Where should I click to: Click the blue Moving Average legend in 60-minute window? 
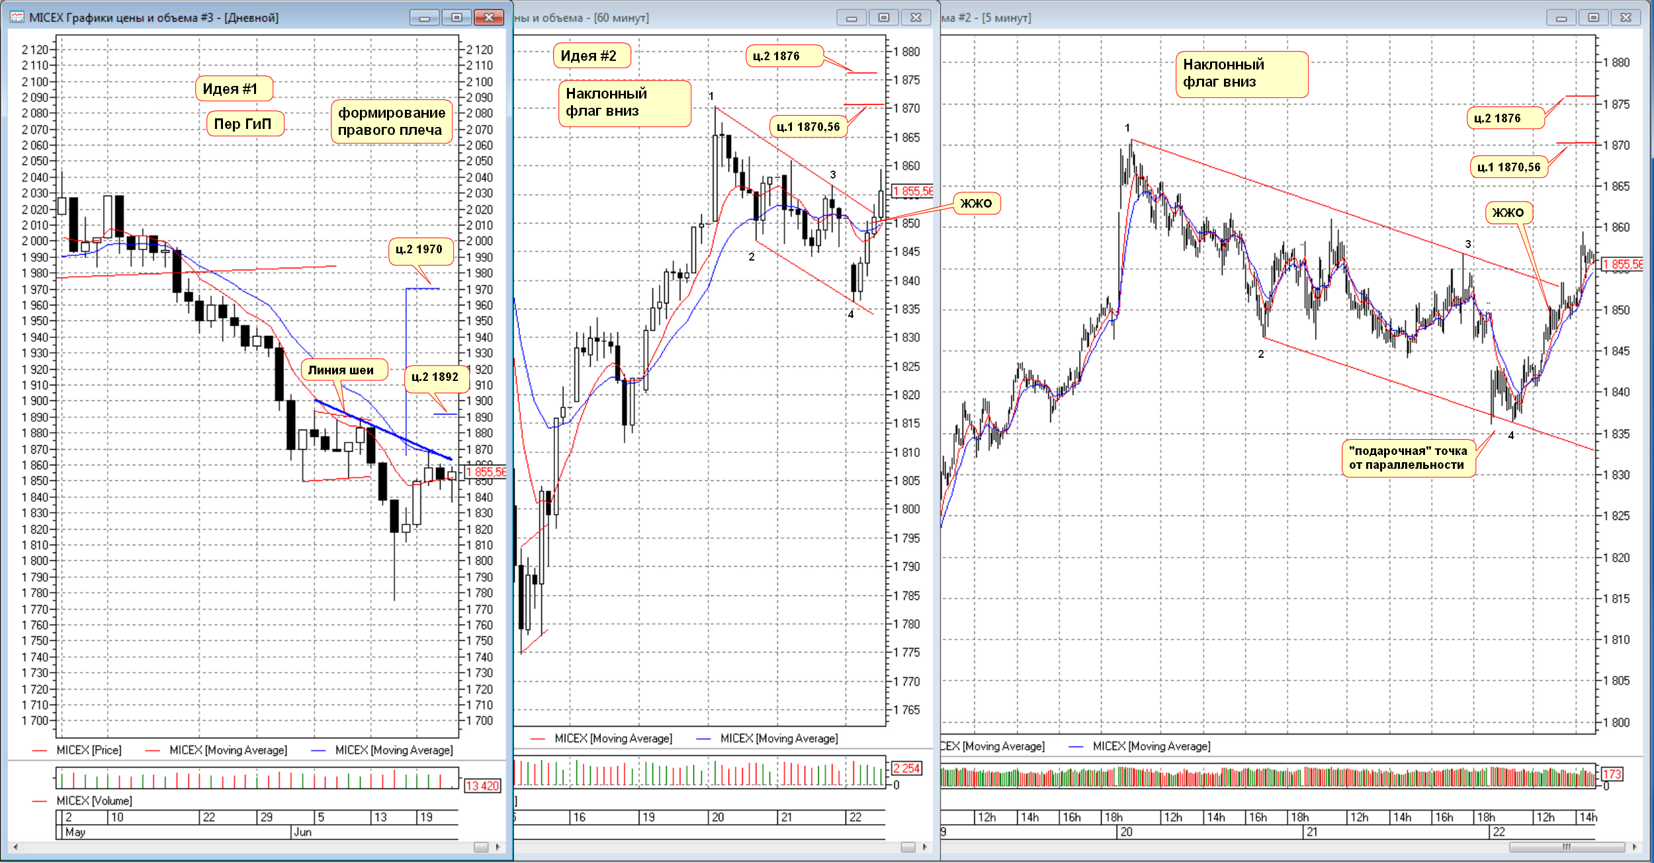pyautogui.click(x=767, y=739)
